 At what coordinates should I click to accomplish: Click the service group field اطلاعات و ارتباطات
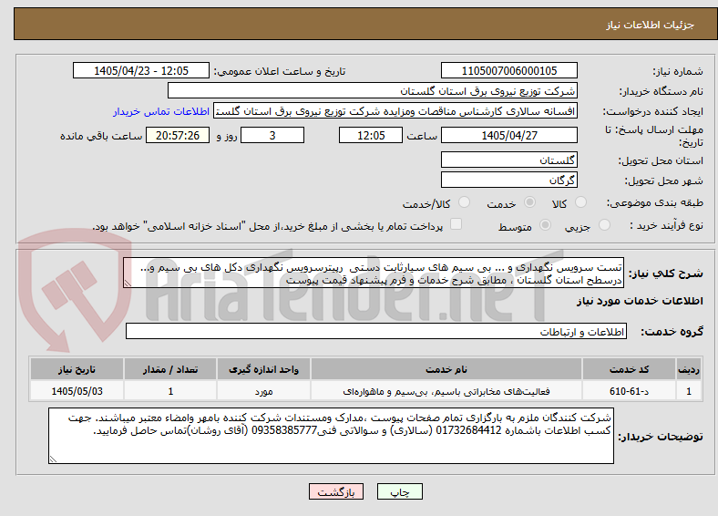point(376,331)
